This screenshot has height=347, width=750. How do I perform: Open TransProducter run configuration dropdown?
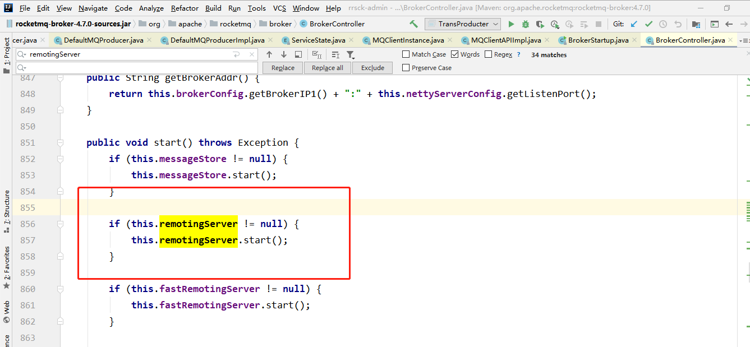click(463, 24)
